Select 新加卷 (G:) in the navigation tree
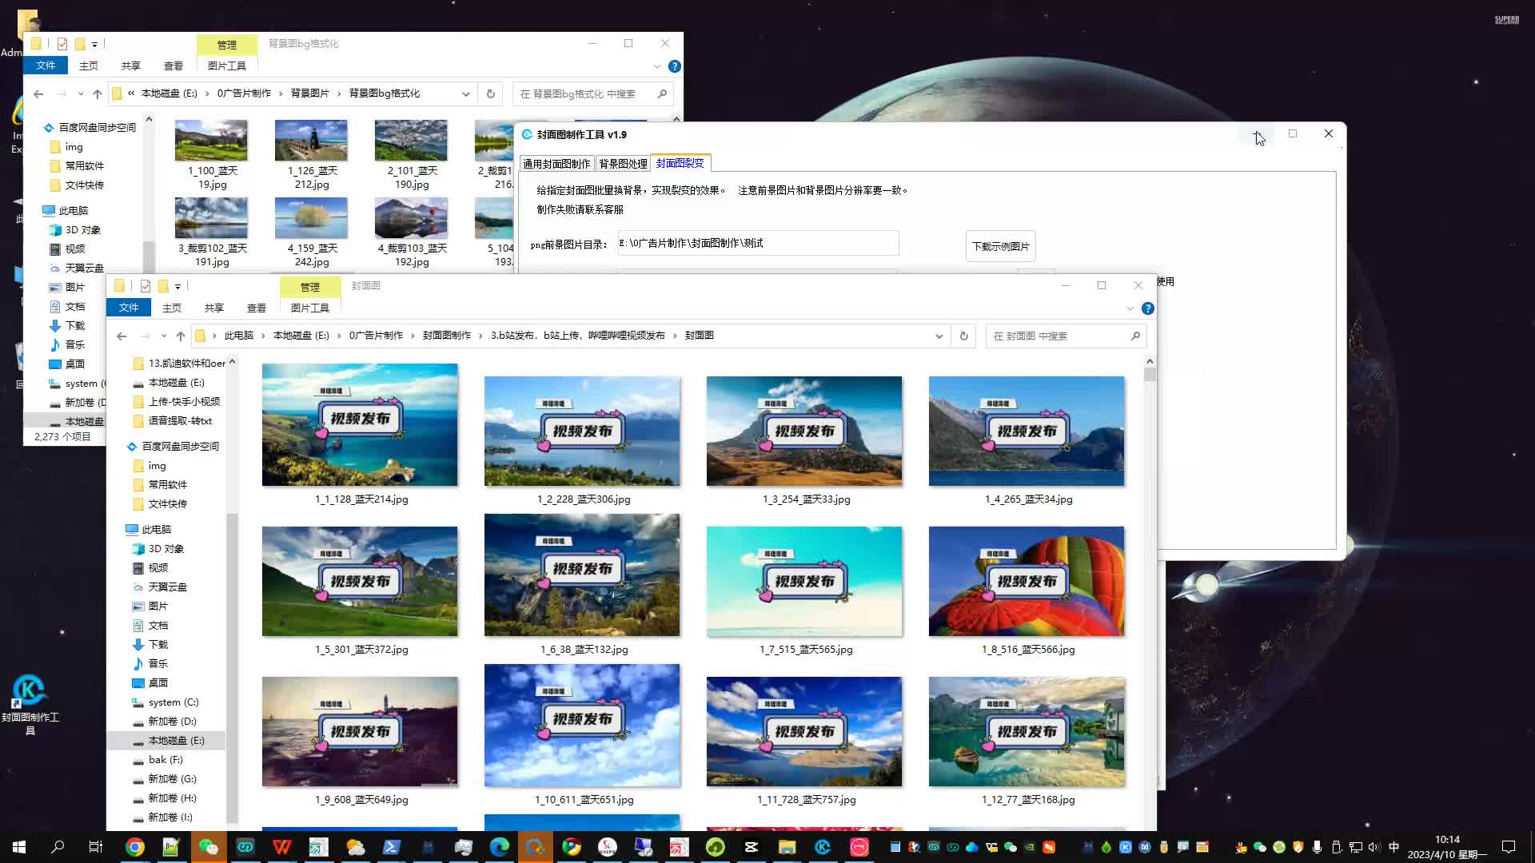Image resolution: width=1535 pixels, height=863 pixels. [x=172, y=779]
